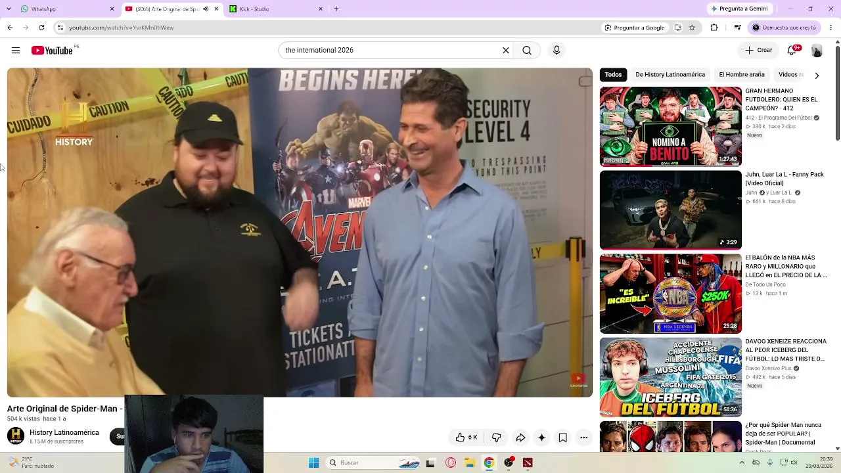
Task: Play the Fanny Pack video thumbnail
Action: [x=671, y=210]
